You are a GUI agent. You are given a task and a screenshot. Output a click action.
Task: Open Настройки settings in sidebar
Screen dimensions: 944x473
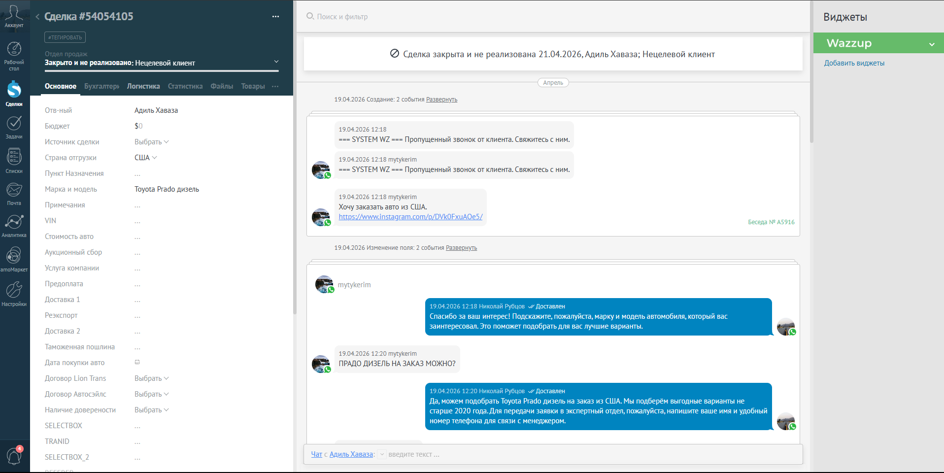(14, 294)
